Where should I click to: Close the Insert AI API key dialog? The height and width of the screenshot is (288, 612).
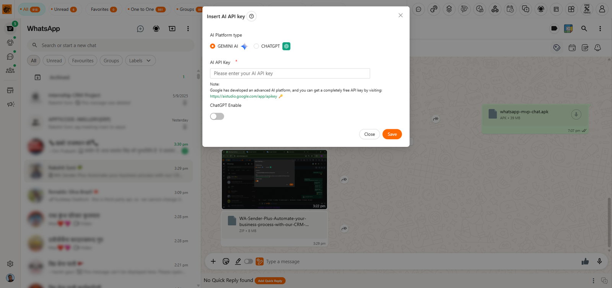tap(400, 15)
